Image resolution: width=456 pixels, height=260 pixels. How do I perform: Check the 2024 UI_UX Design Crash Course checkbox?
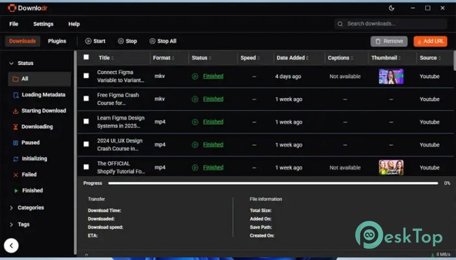(x=86, y=144)
